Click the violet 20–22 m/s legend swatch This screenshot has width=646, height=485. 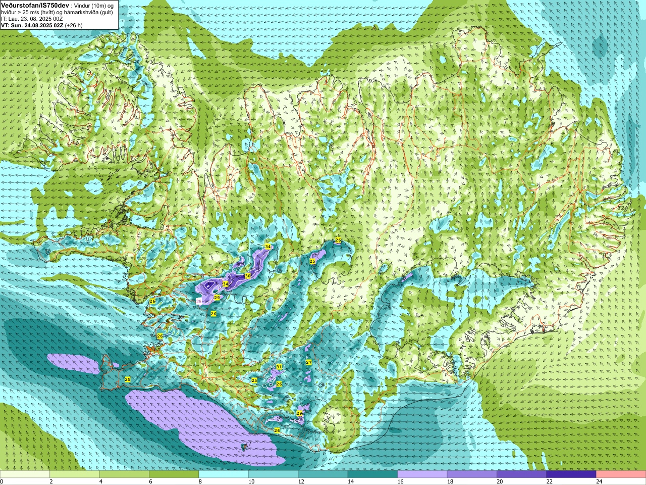coord(521,474)
